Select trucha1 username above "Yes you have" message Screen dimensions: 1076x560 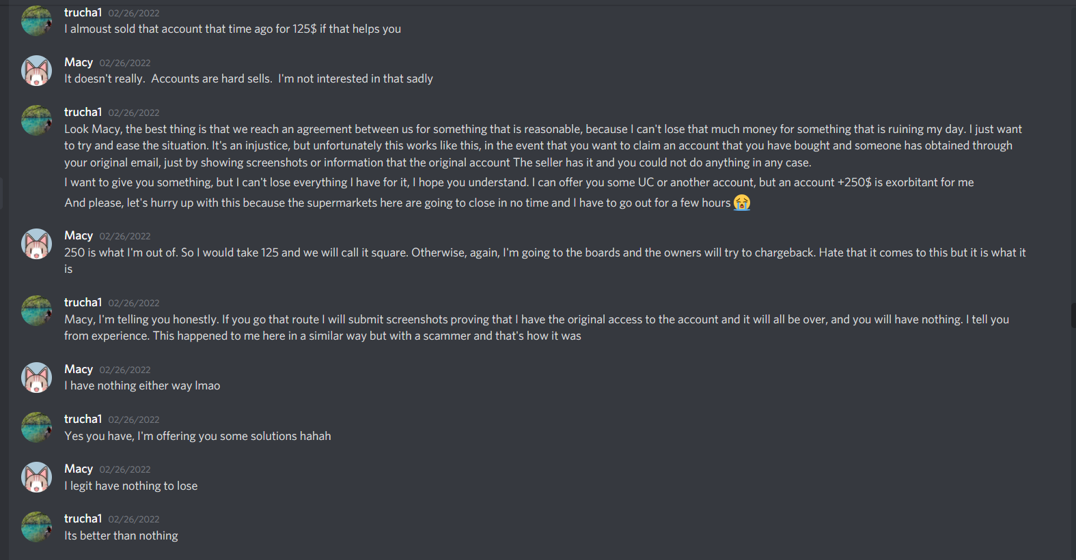click(83, 419)
